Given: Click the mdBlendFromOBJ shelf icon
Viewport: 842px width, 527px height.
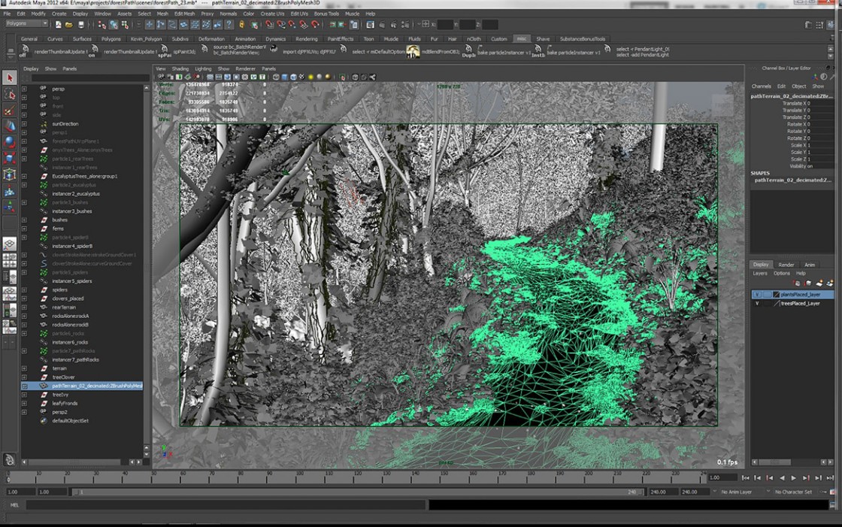Looking at the screenshot, I should (413, 52).
